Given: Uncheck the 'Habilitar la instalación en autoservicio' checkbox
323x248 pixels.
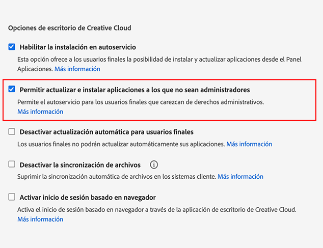Looking at the screenshot, I should coord(12,47).
